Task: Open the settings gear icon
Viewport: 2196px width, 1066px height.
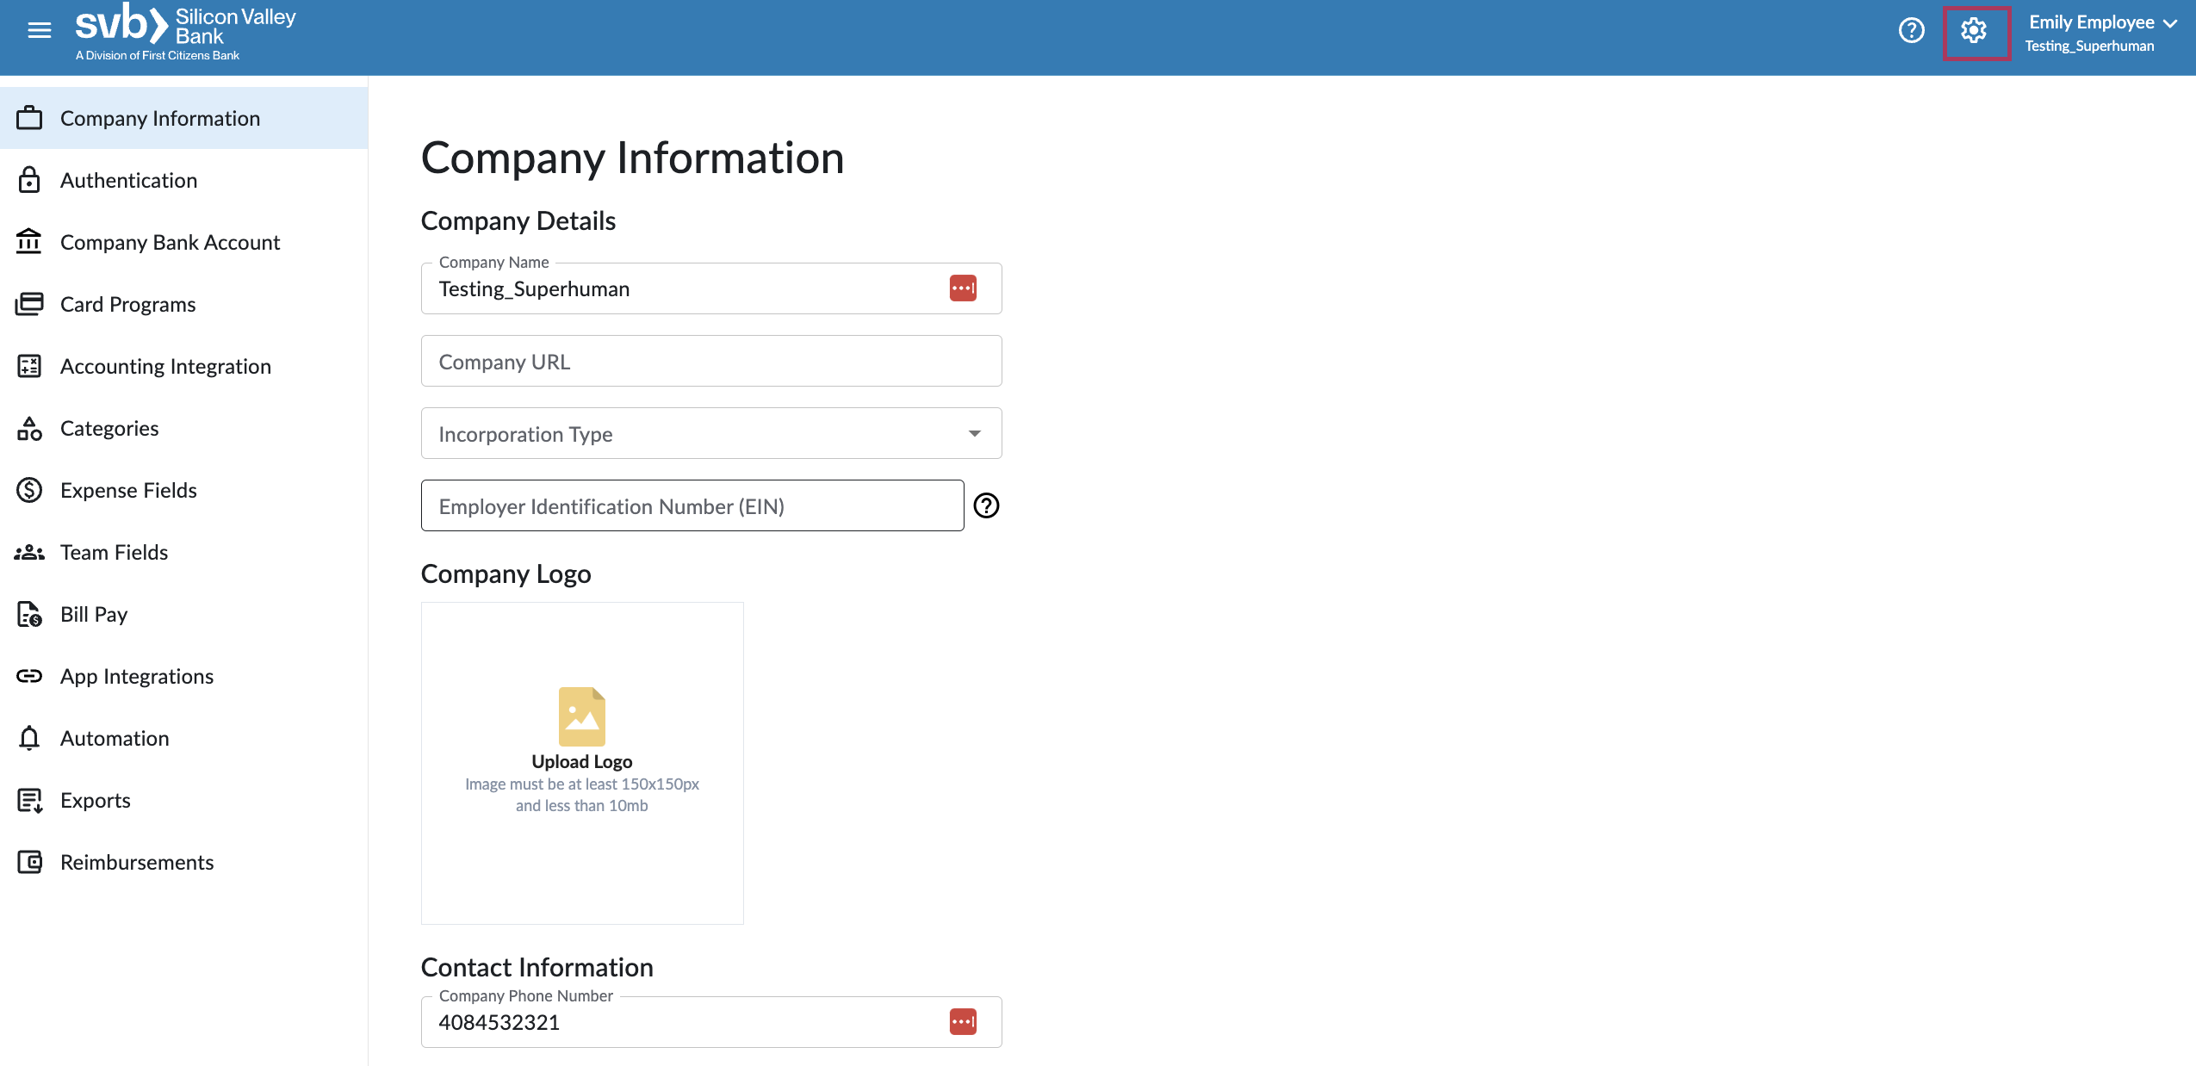Action: [1974, 31]
